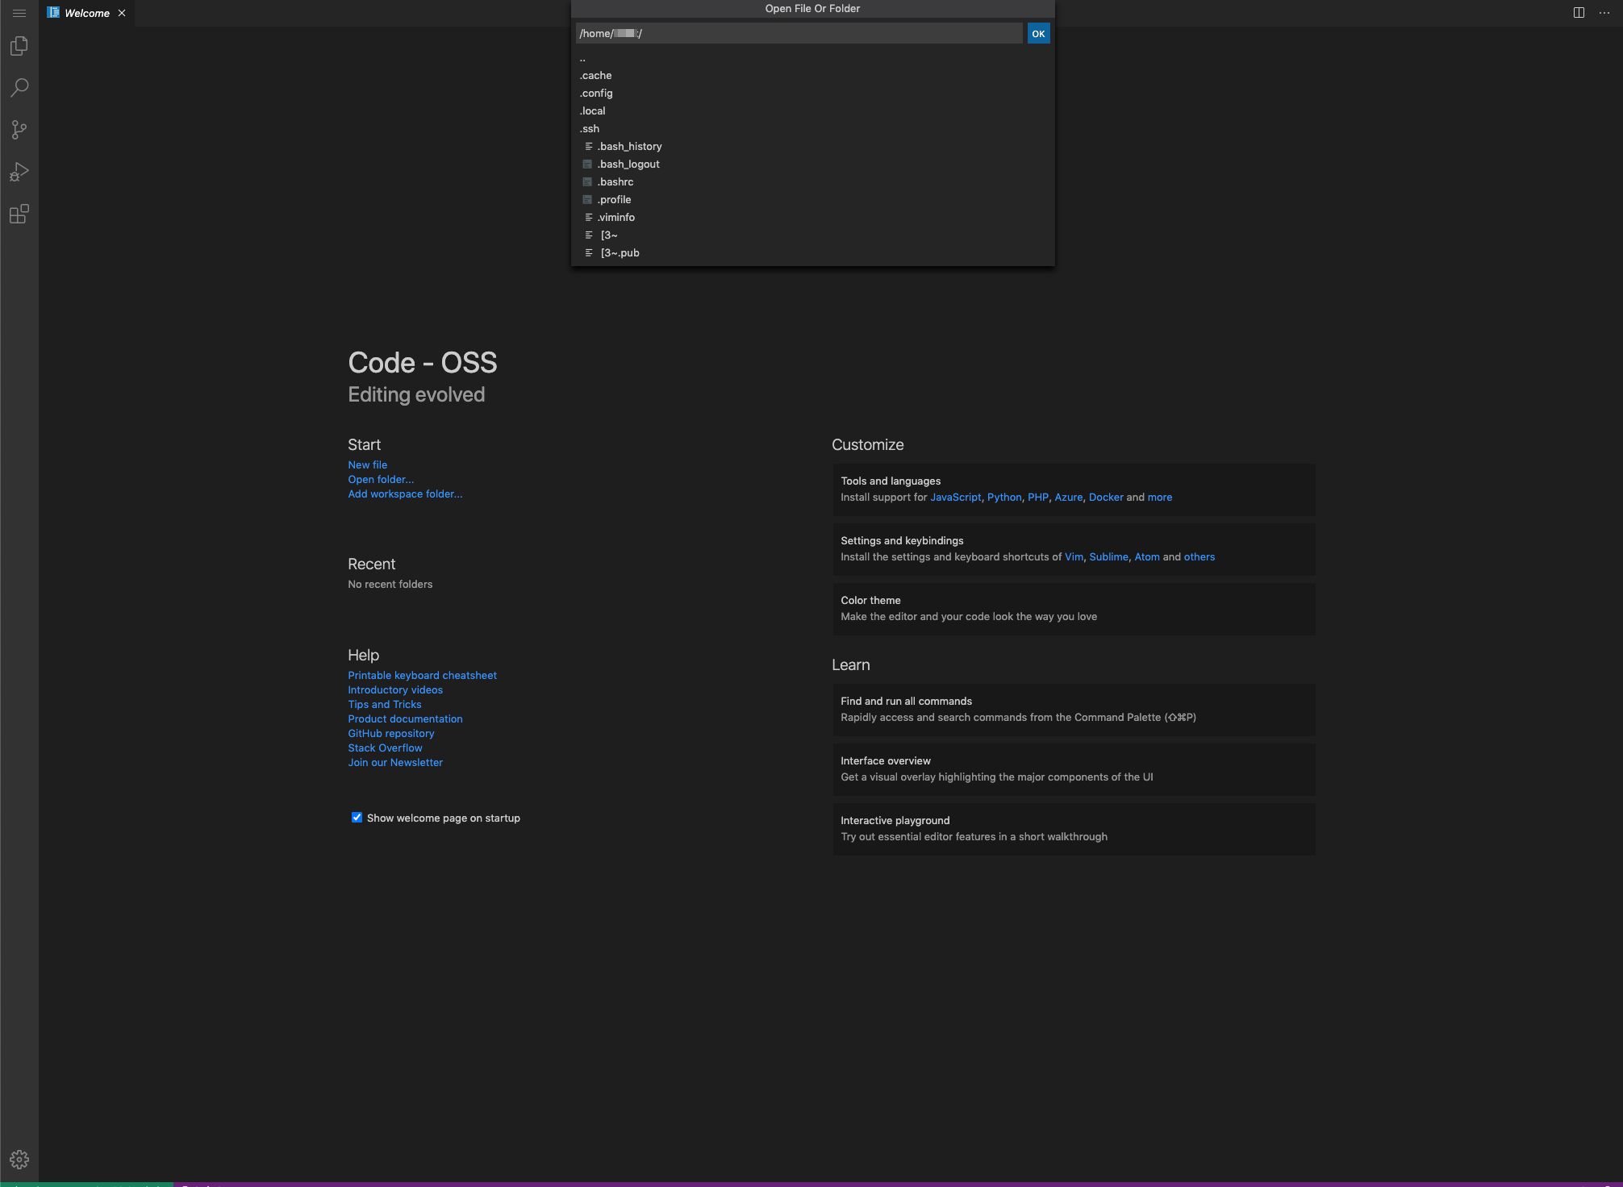The height and width of the screenshot is (1187, 1623).
Task: Click the file path input field
Action: click(x=799, y=34)
